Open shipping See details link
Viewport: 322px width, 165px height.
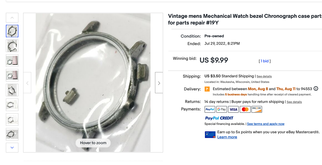pos(264,76)
